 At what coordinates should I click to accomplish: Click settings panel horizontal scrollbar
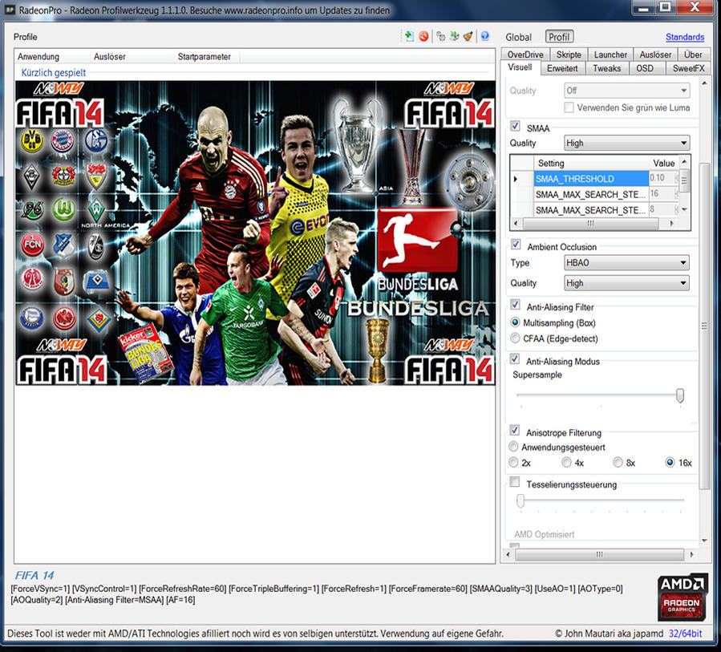click(599, 554)
